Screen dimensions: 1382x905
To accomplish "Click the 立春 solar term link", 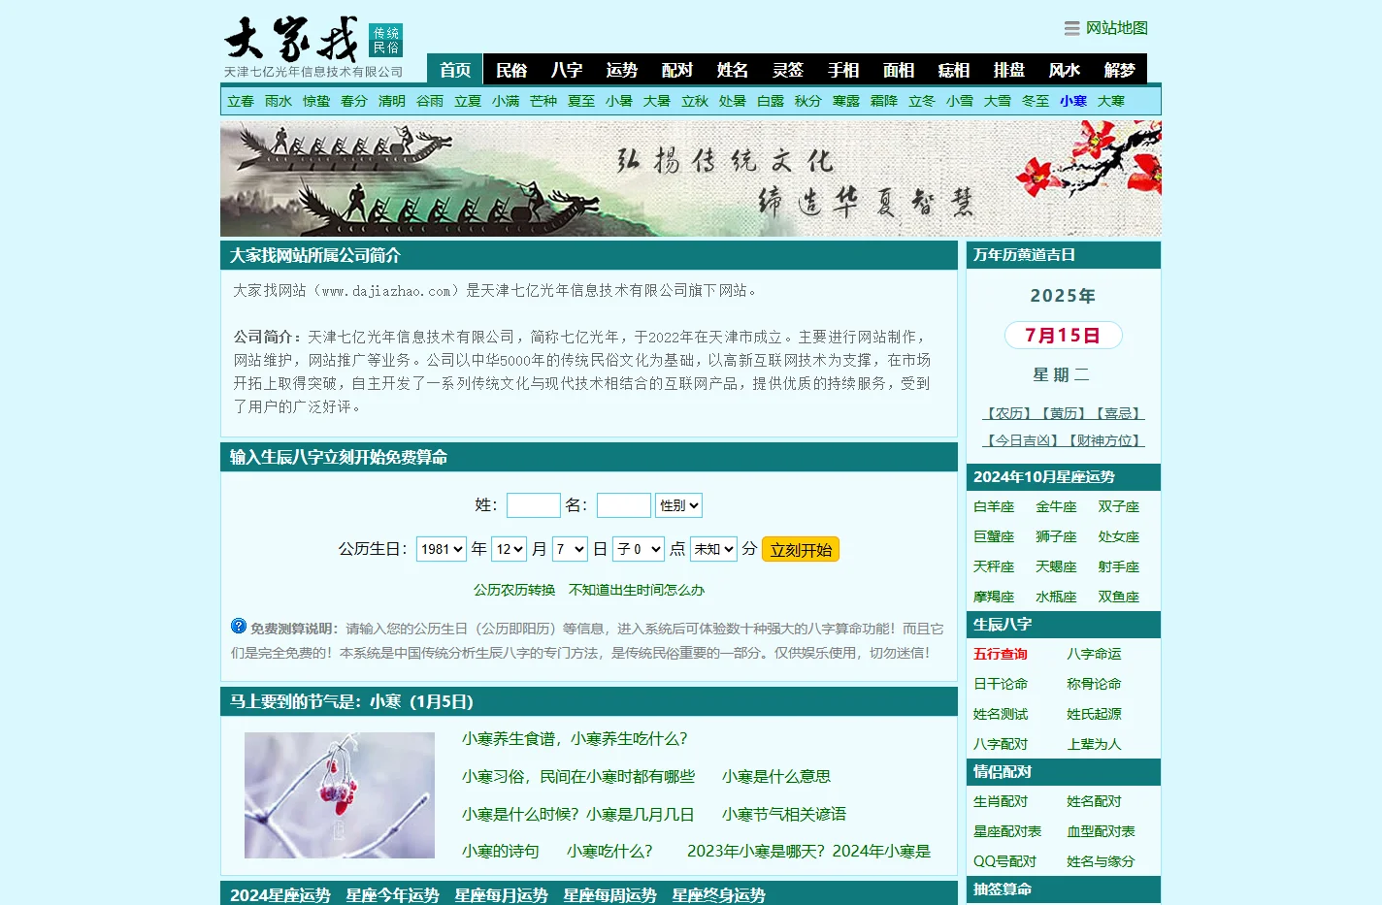I will click(x=240, y=101).
